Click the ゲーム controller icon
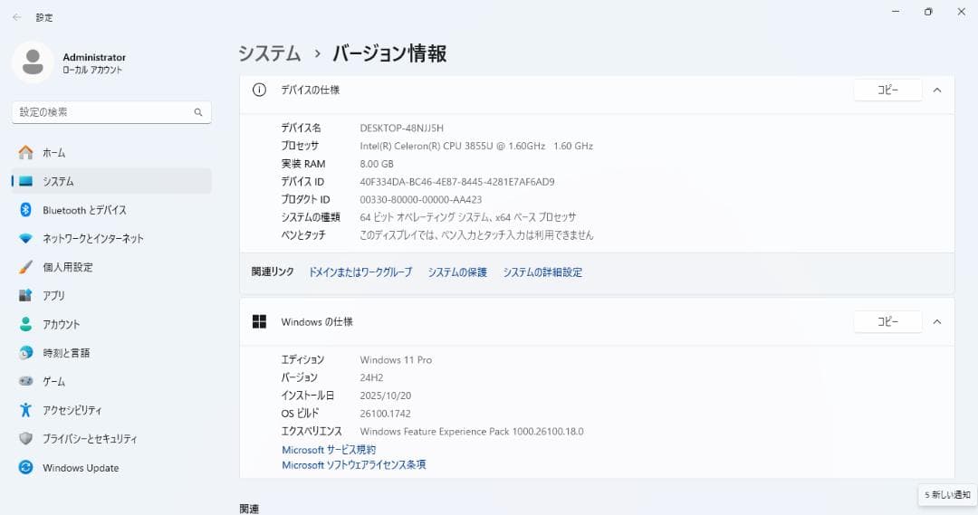The height and width of the screenshot is (515, 978). (25, 381)
